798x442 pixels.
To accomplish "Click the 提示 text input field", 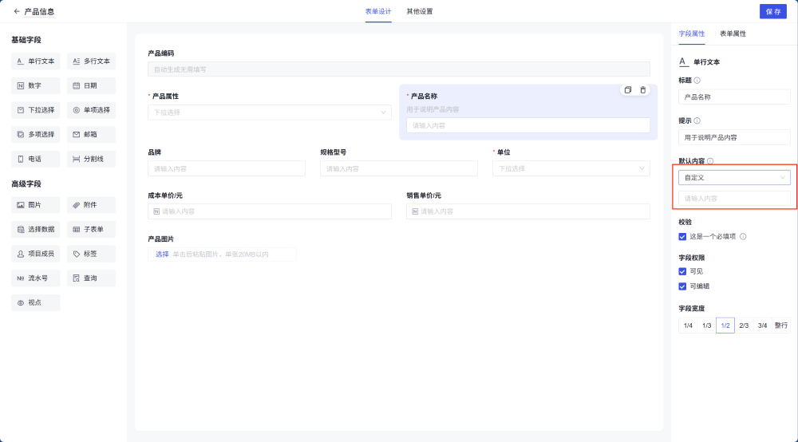I will pos(734,137).
